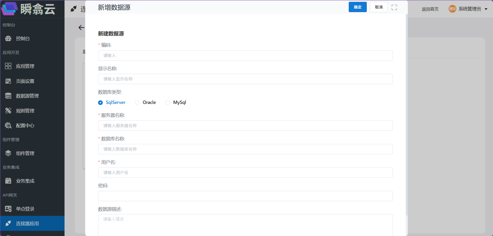Cancel the dialog with 取消 button

tap(379, 7)
